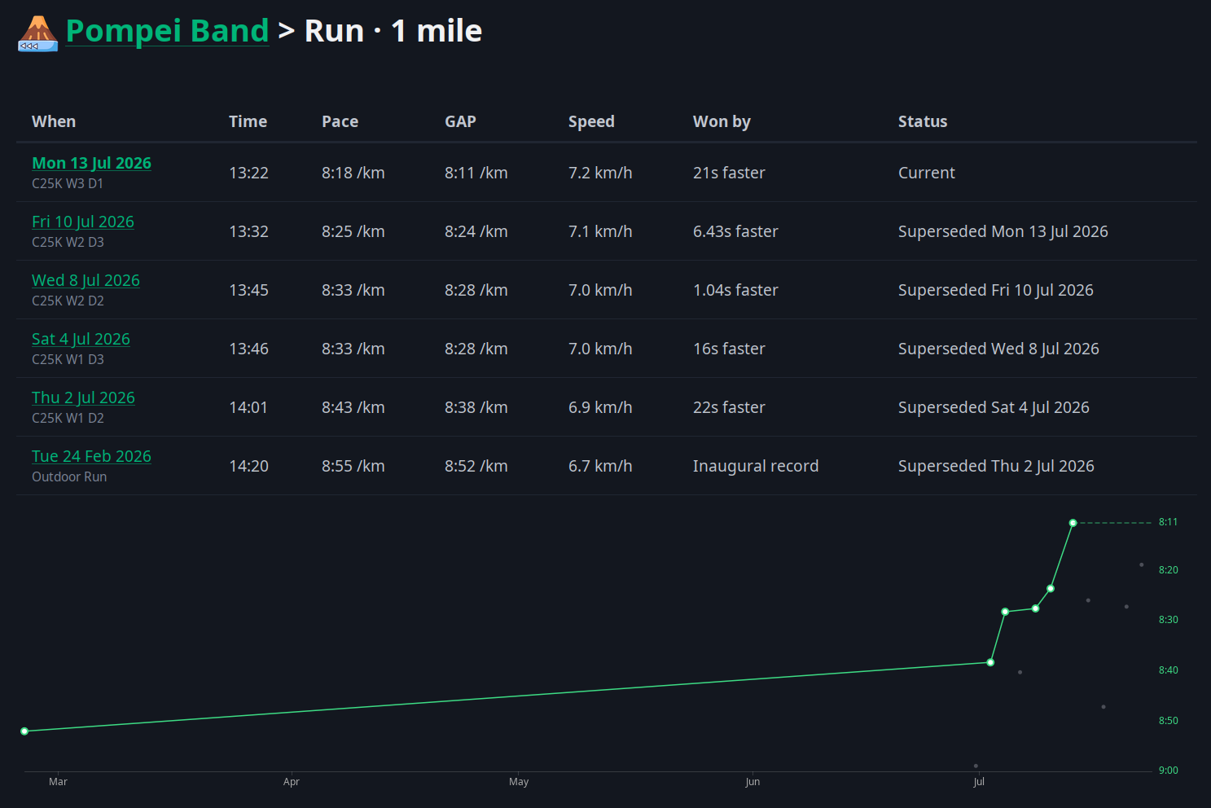The width and height of the screenshot is (1211, 808).
Task: Click the 7.2 km/h speed value
Action: (x=600, y=173)
